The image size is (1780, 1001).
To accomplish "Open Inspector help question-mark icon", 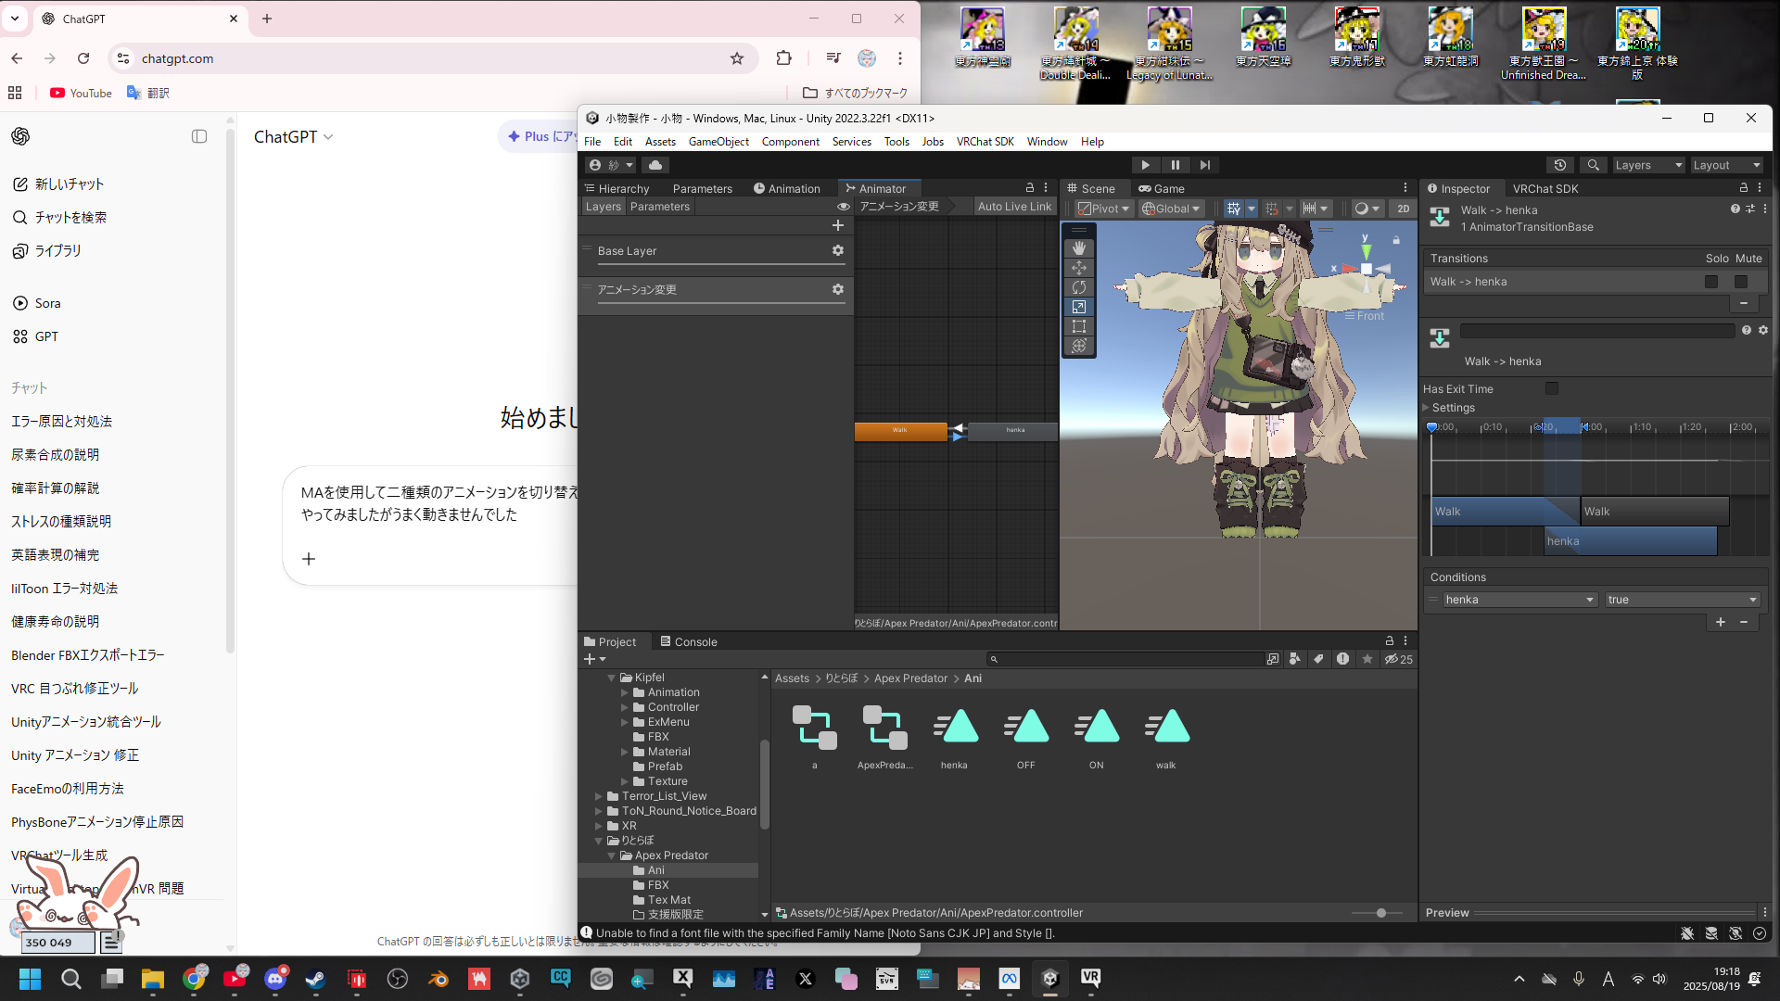I will pyautogui.click(x=1735, y=209).
